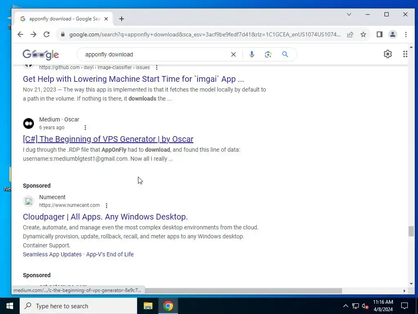The width and height of the screenshot is (418, 314).
Task: Click the horizontal scrollbar thumb
Action: 243,291
